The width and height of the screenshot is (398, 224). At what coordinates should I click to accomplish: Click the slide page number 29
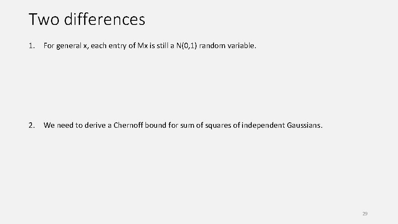(365, 214)
